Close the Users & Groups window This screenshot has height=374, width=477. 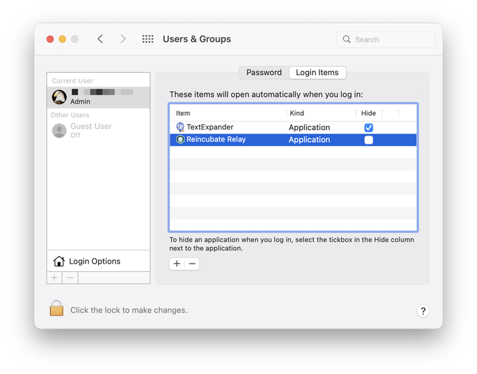pyautogui.click(x=50, y=40)
